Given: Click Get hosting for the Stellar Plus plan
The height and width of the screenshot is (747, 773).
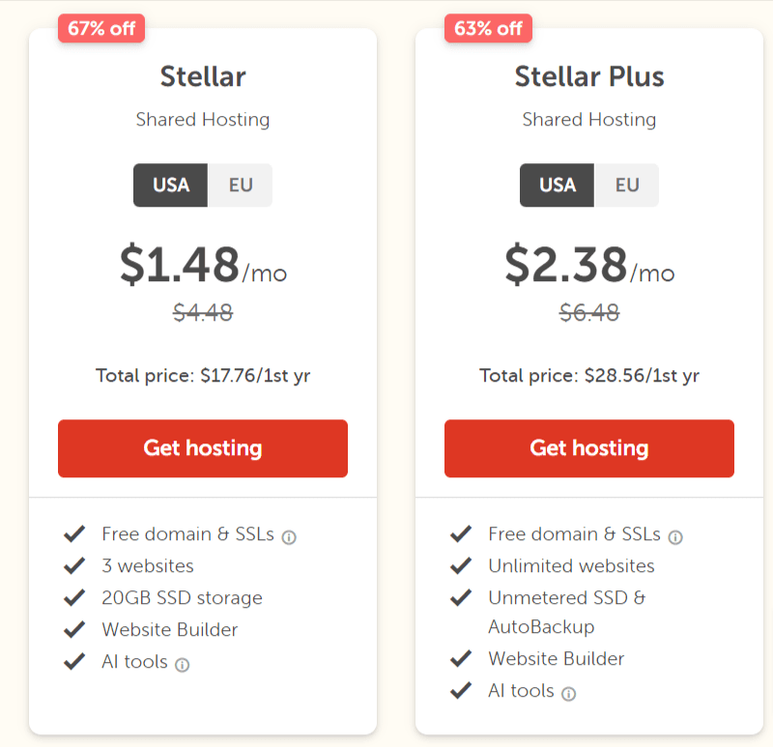Looking at the screenshot, I should (588, 447).
